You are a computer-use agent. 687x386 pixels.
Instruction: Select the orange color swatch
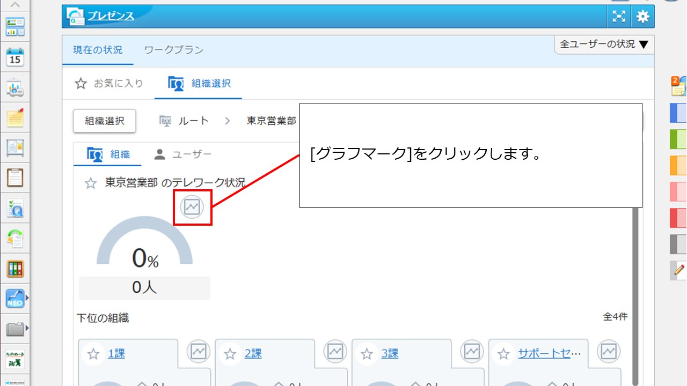[678, 166]
